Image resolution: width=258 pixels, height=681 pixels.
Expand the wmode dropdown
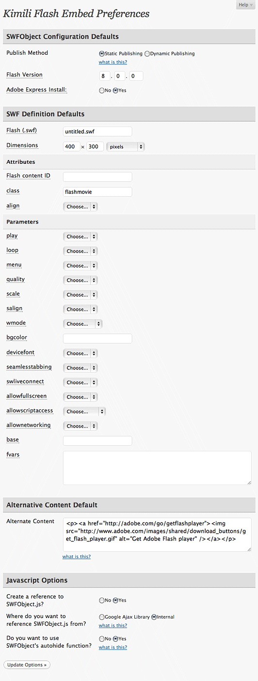coord(82,324)
